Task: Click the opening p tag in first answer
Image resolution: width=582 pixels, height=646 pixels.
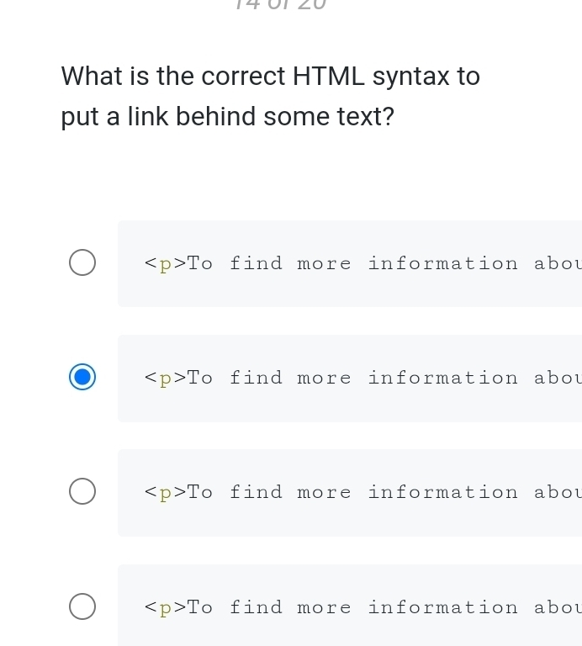Action: click(165, 264)
